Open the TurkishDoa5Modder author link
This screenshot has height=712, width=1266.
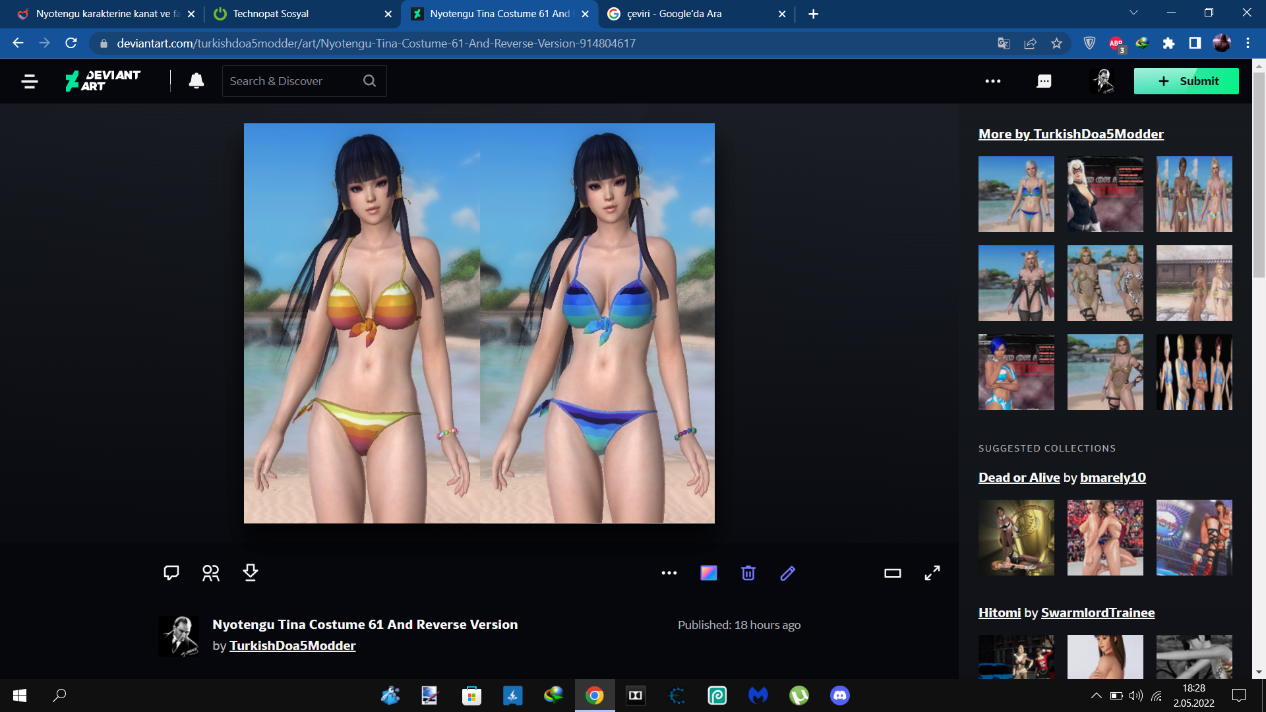292,645
